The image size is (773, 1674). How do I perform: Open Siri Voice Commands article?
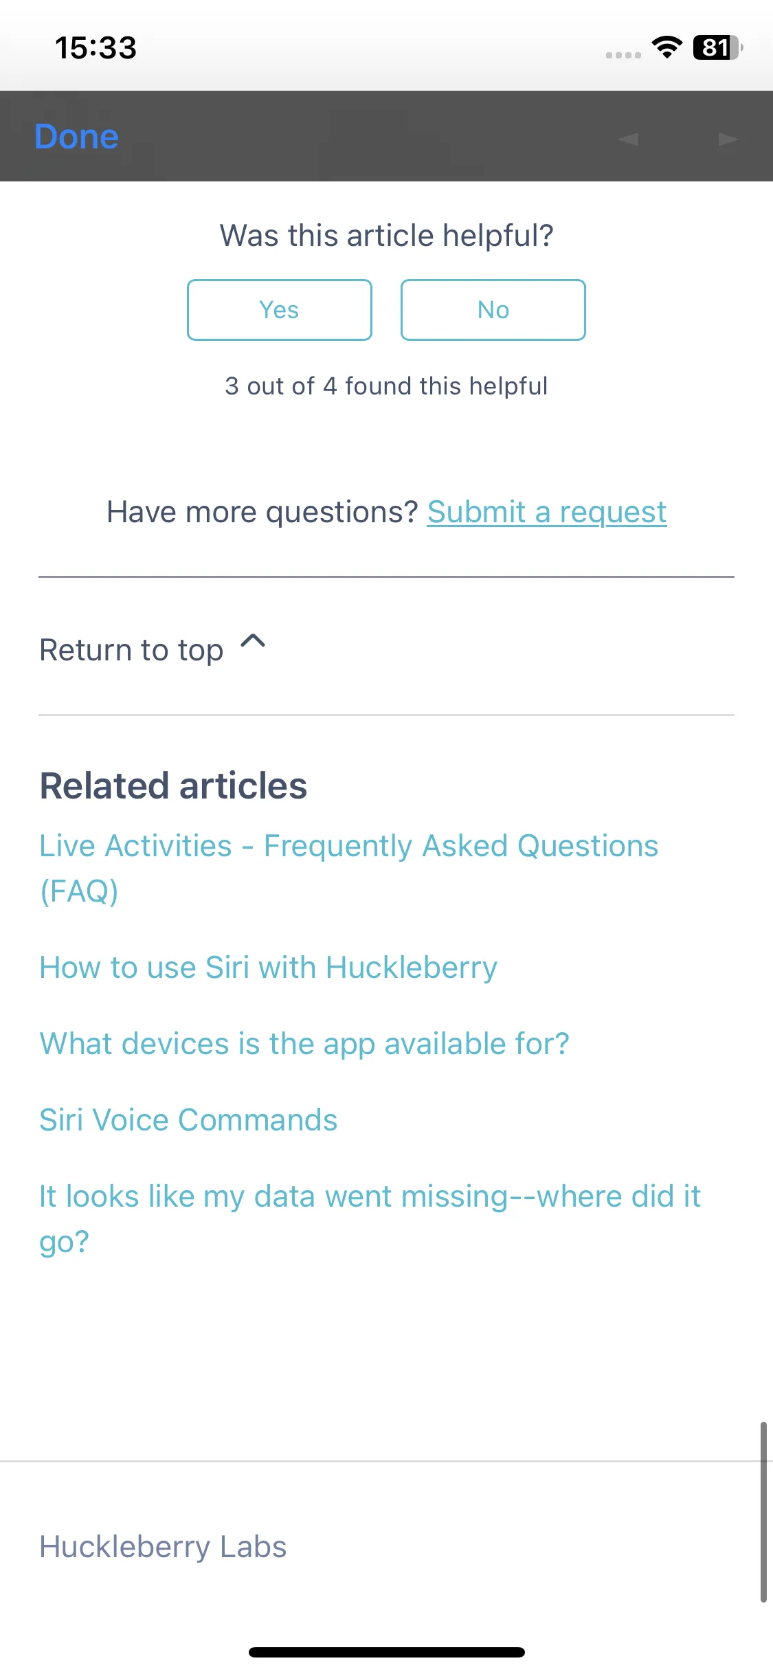[188, 1120]
